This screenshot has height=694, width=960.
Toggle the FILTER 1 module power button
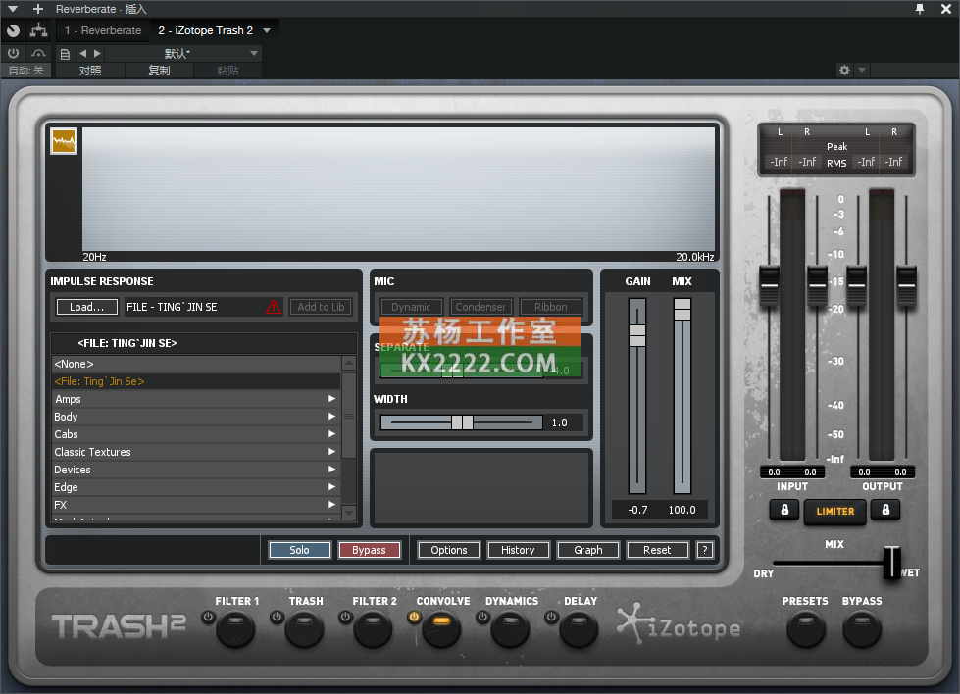pyautogui.click(x=208, y=617)
